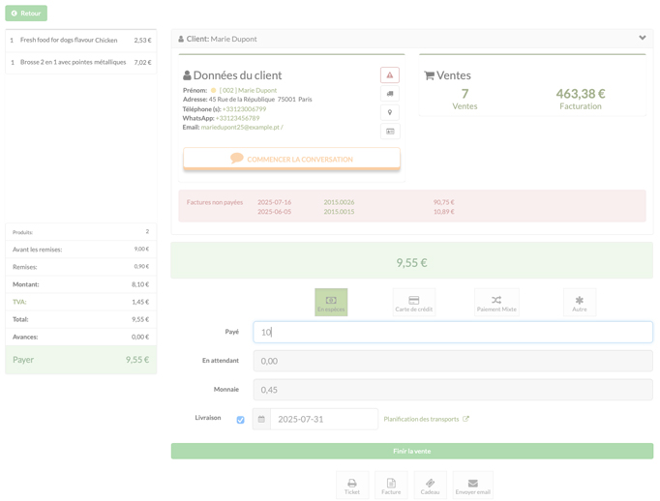Click Envoyer email button
The image size is (660, 501).
[472, 486]
